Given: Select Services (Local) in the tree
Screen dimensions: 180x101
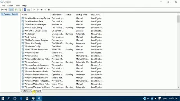Looking at the screenshot, I should 10,14.
